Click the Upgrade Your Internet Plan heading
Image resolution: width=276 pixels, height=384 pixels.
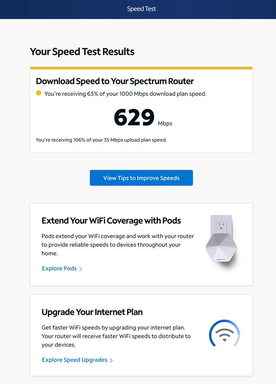[x=92, y=312]
